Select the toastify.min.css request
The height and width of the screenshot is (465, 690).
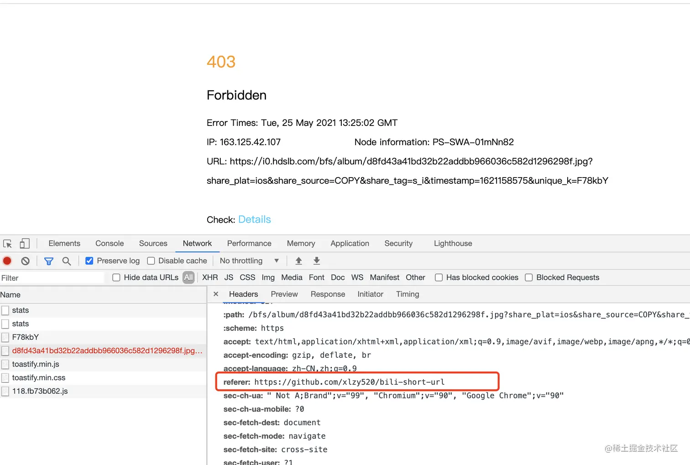(103, 378)
